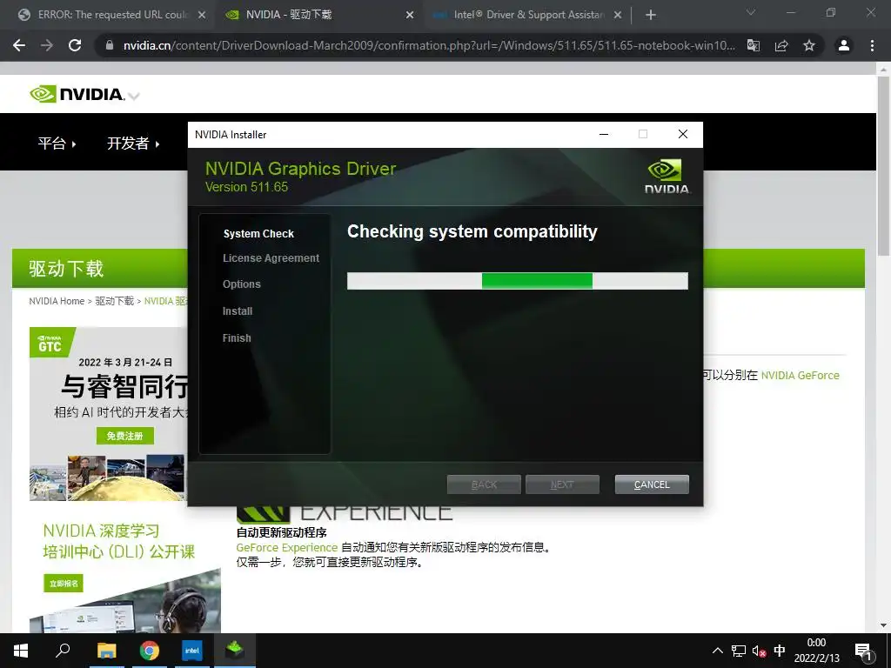Open the NVIDIA Home breadcrumb link
891x668 pixels.
[x=57, y=301]
